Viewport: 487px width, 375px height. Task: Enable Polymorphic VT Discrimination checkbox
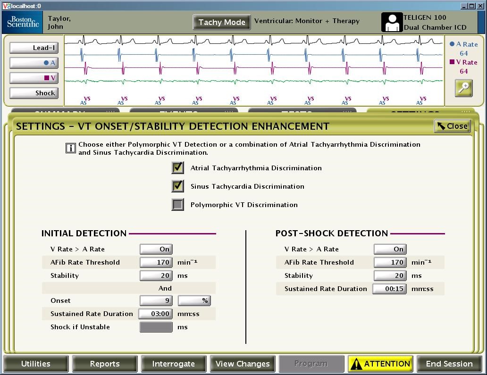[178, 205]
